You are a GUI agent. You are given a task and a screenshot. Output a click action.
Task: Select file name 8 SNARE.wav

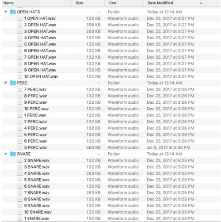click(x=37, y=199)
